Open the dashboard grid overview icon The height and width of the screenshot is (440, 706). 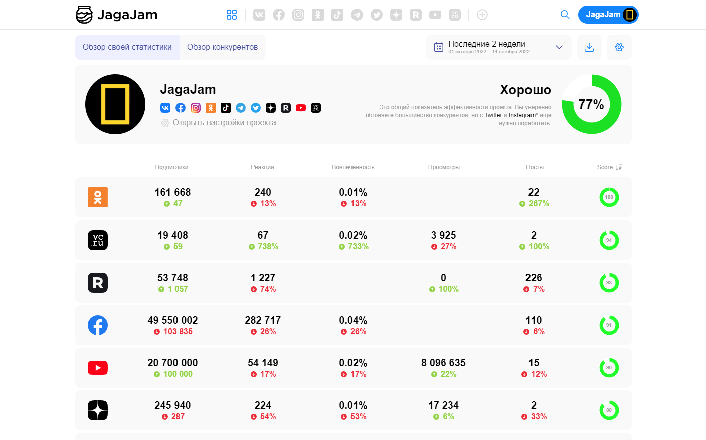click(231, 15)
